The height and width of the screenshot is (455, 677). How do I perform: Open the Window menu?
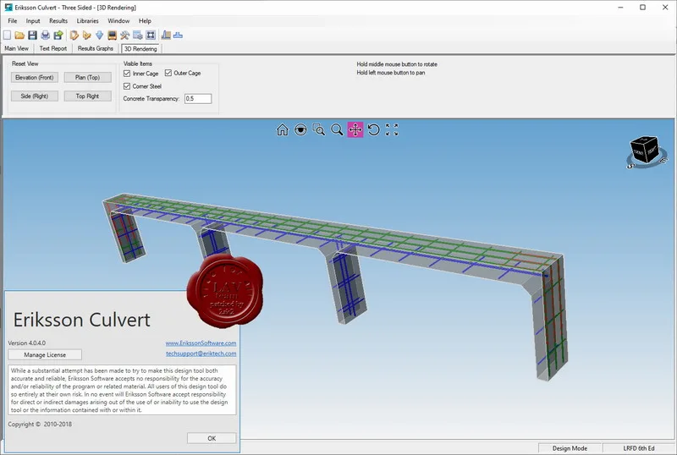(118, 21)
